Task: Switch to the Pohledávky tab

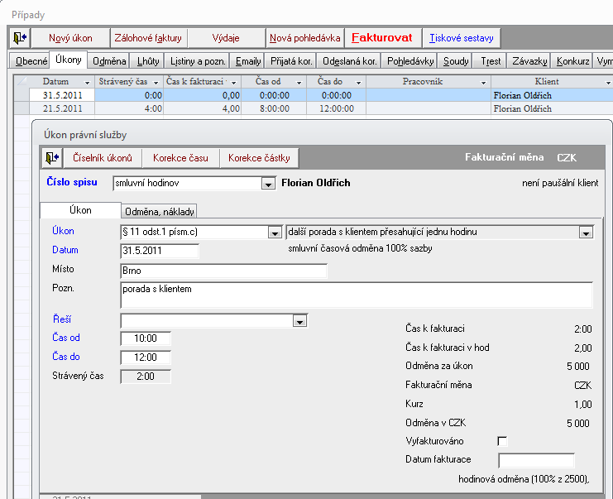Action: tap(410, 61)
